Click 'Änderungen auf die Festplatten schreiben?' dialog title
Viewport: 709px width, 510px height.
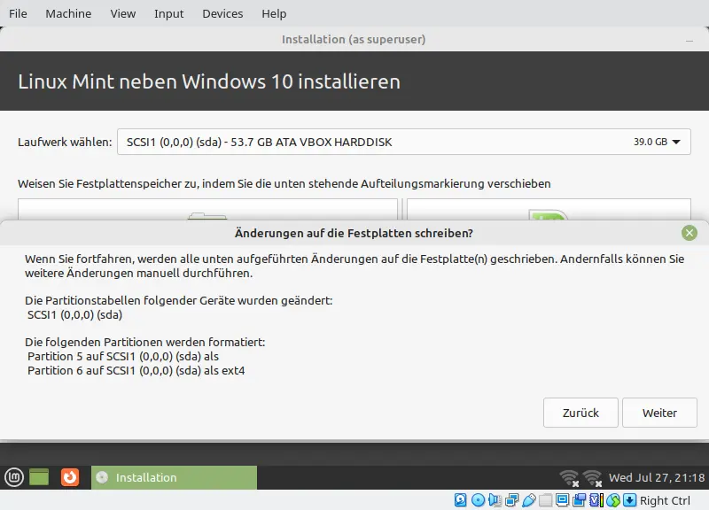pos(354,233)
